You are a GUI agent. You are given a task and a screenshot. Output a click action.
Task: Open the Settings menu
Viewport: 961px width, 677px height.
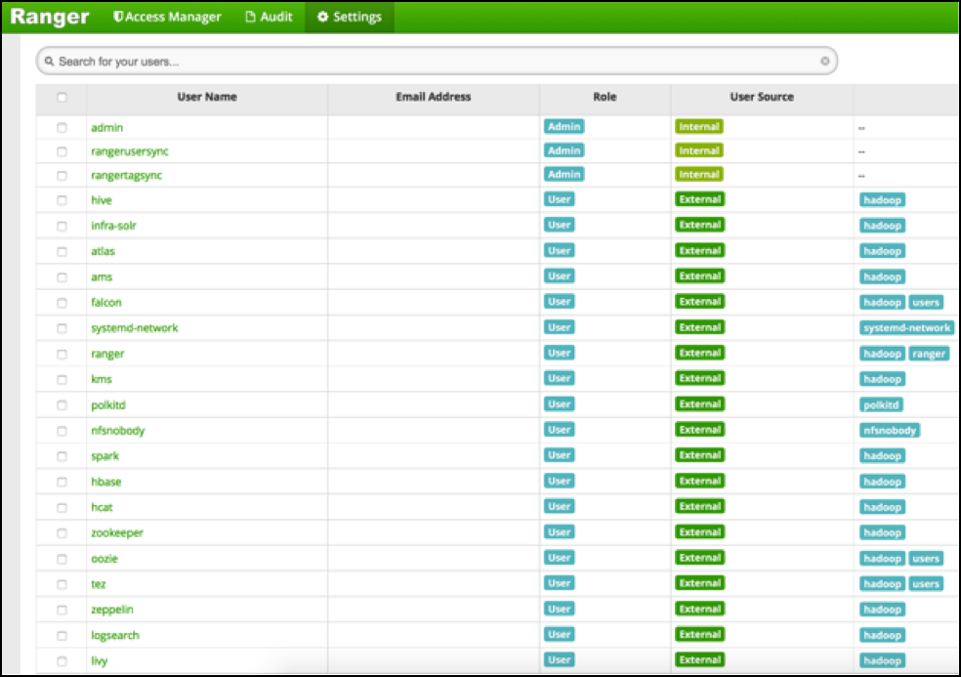(350, 17)
